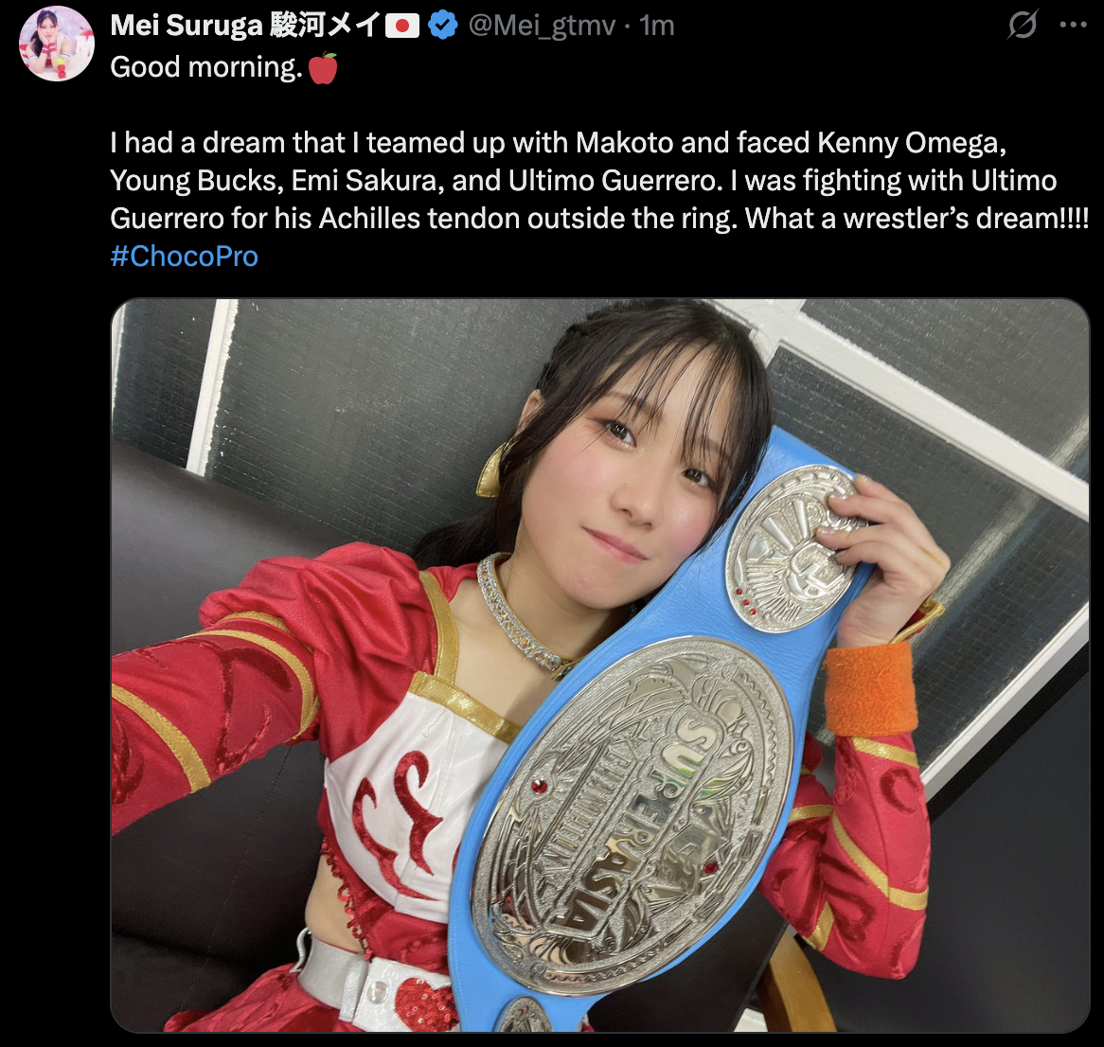1104x1047 pixels.
Task: Click the Mei Suruga display name
Action: point(187,27)
